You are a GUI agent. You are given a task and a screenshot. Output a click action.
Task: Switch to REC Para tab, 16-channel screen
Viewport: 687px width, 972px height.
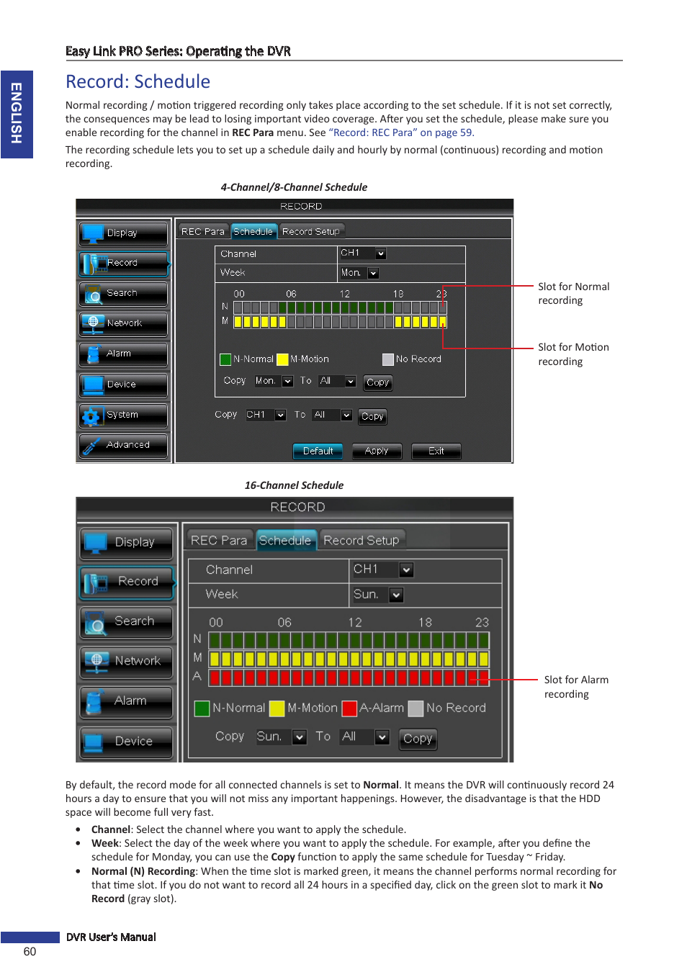pyautogui.click(x=219, y=541)
